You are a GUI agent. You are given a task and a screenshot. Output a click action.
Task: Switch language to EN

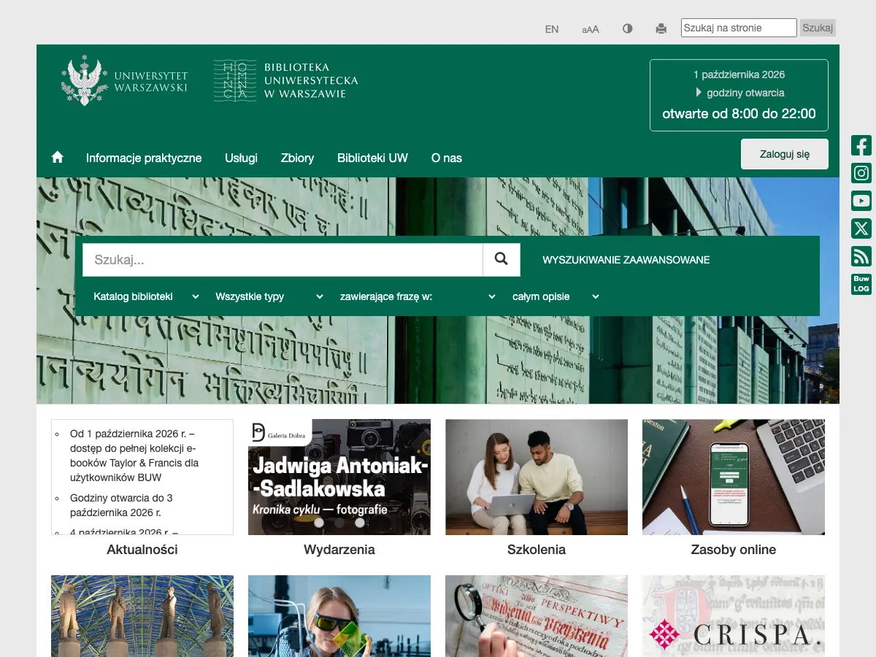click(x=552, y=29)
